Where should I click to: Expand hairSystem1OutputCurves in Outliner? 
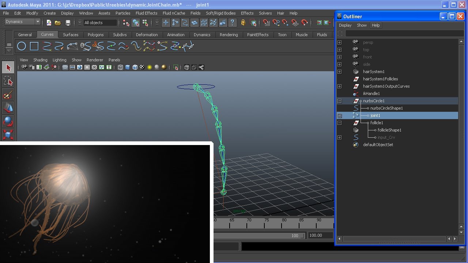pyautogui.click(x=339, y=86)
